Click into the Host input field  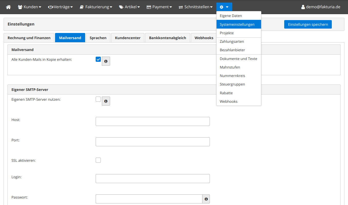click(153, 121)
